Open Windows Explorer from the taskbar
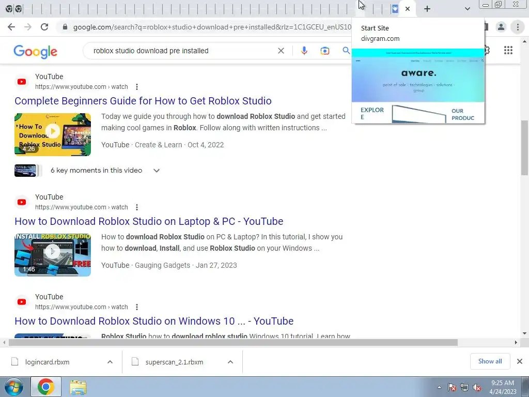Screen dimensions: 529x397 click(x=78, y=387)
